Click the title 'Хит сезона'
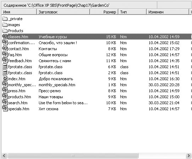 tap(49, 109)
